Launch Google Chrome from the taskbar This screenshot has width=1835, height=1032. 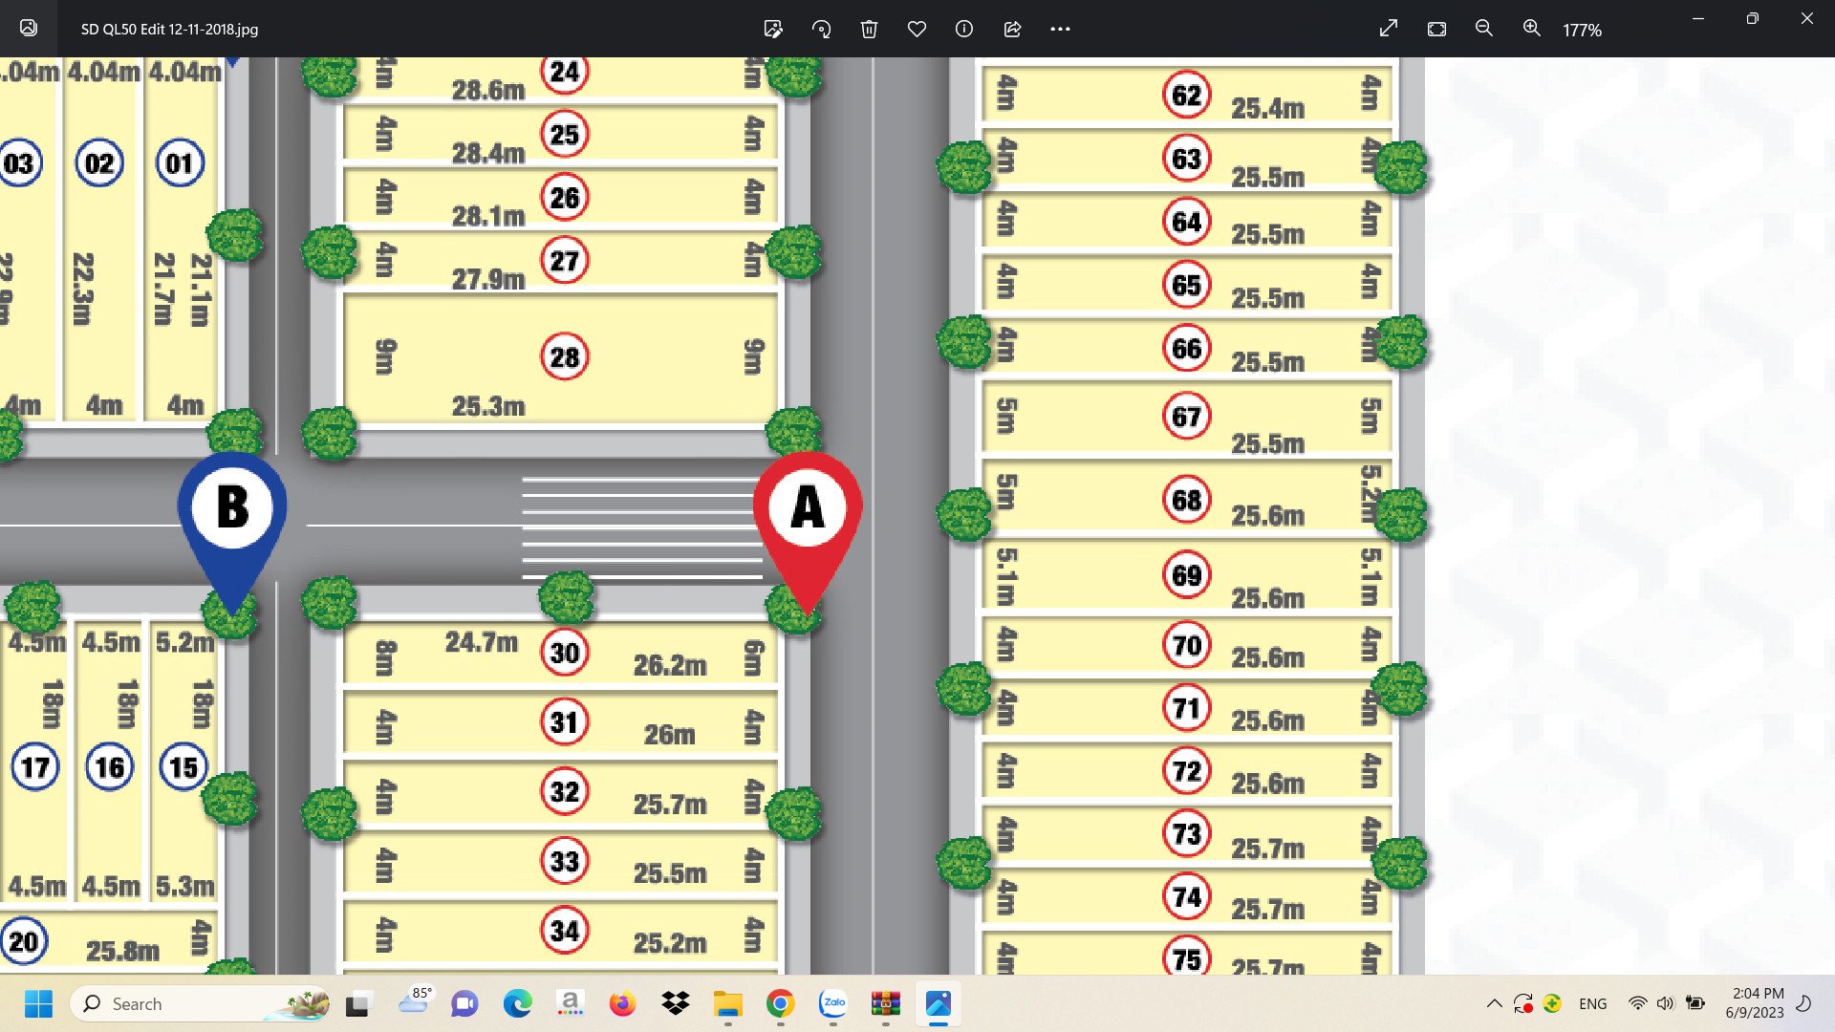[780, 1003]
